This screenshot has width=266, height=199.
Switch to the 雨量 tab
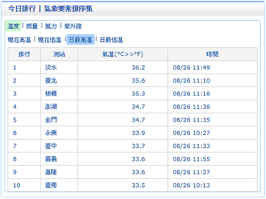[32, 27]
